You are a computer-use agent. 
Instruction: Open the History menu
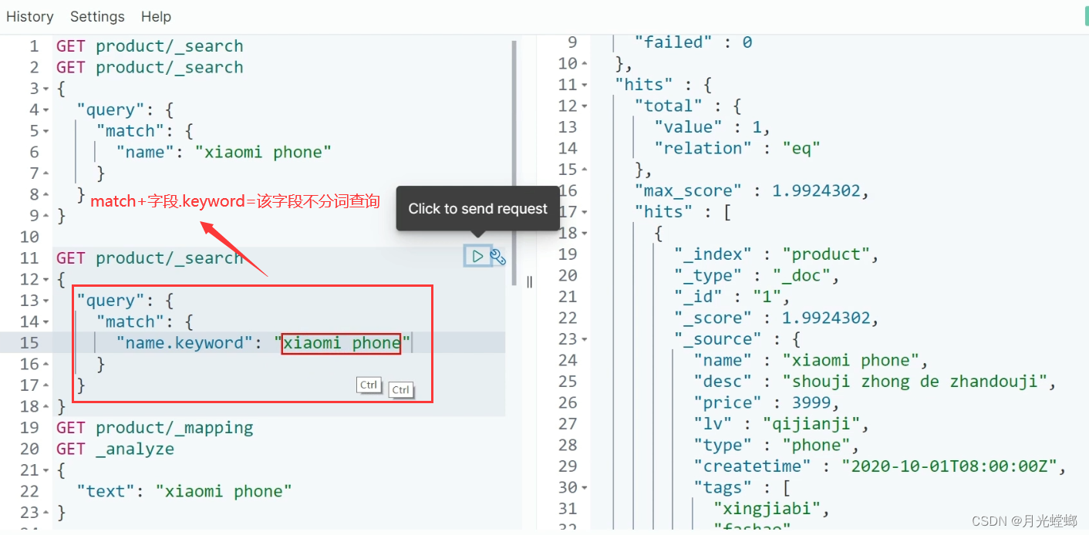pyautogui.click(x=30, y=16)
